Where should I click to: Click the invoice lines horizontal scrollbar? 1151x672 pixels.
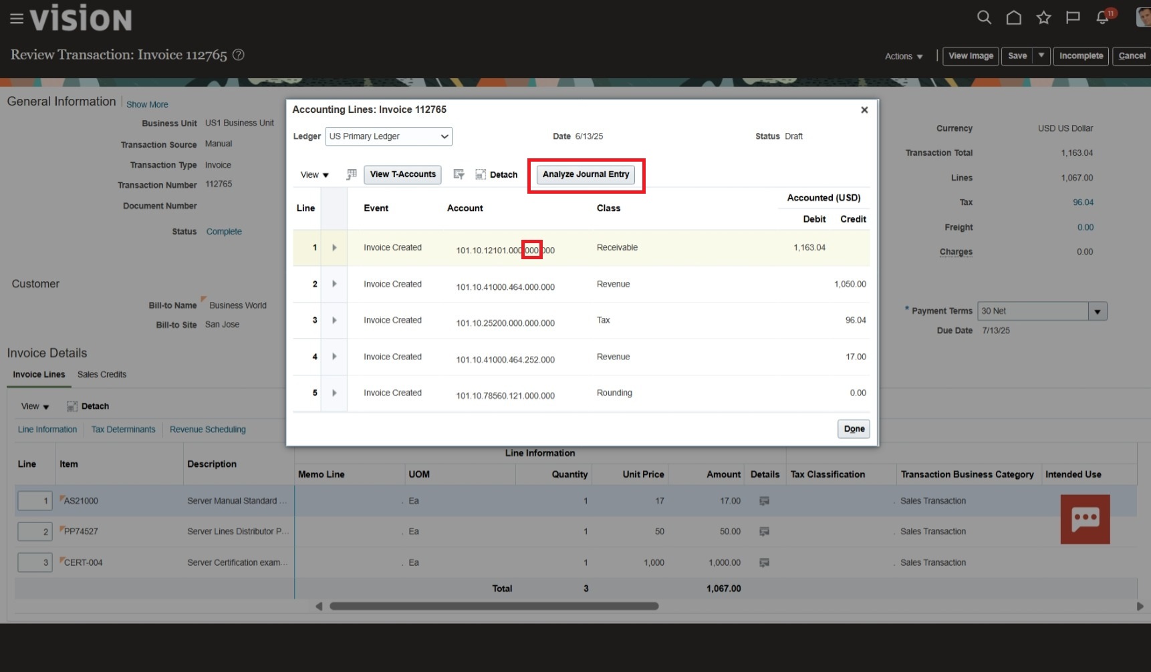494,607
